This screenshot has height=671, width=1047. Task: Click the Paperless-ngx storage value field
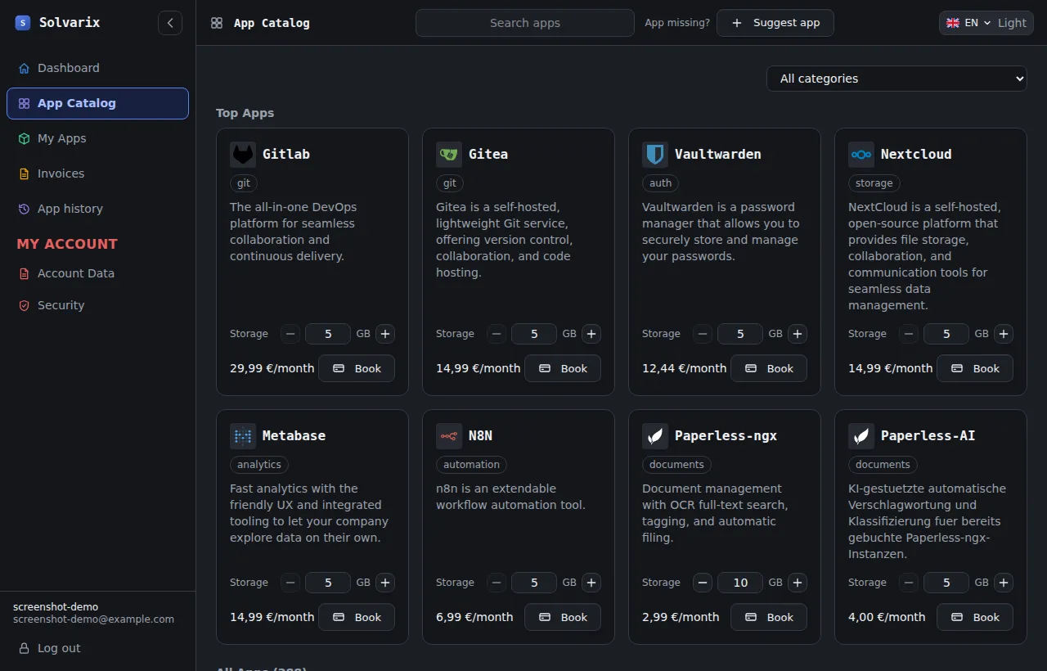coord(740,583)
